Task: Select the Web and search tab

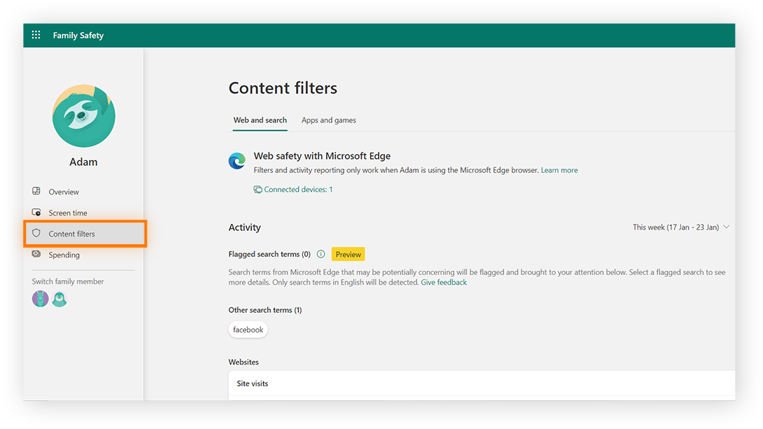Action: pos(259,120)
